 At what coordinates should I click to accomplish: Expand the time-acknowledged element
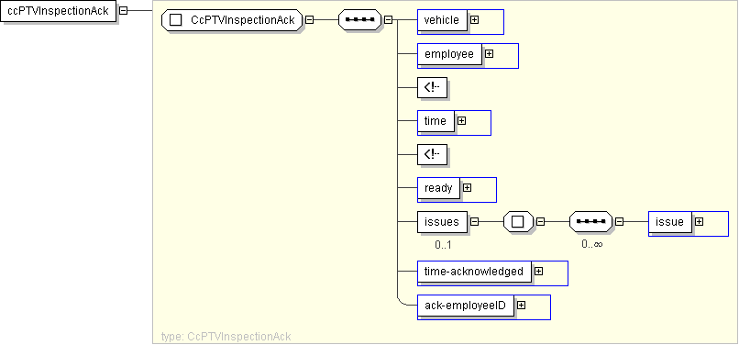coord(539,272)
